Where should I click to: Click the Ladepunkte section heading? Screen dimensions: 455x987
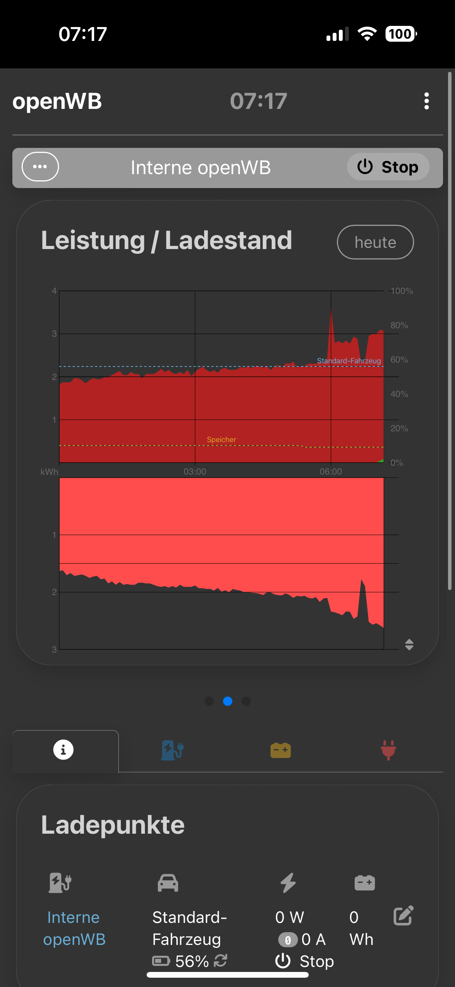113,825
